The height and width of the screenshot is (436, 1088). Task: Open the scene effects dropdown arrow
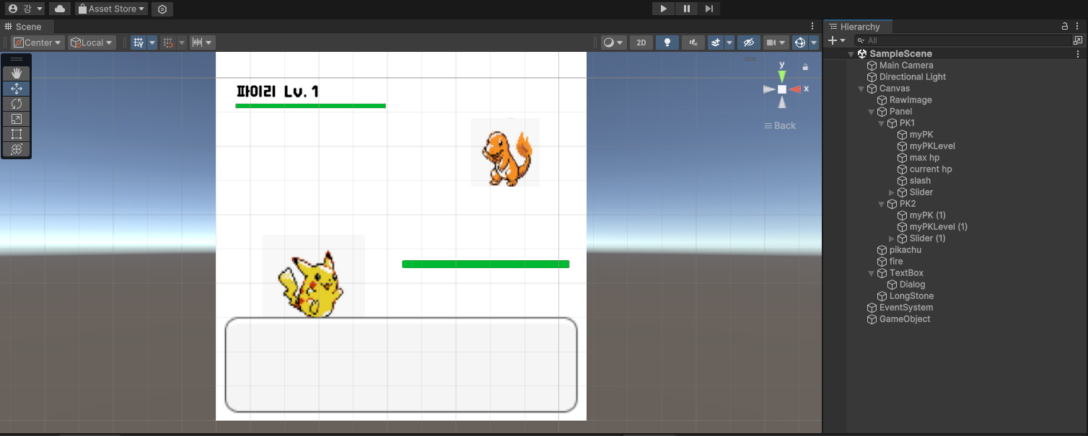(x=729, y=43)
